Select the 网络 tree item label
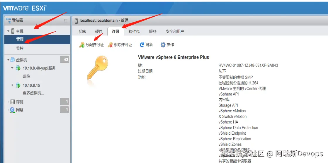 (x=20, y=110)
